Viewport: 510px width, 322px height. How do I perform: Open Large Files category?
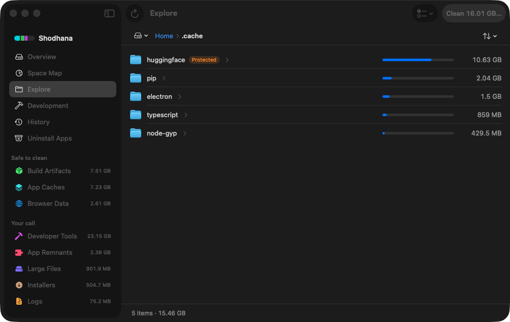(63, 269)
